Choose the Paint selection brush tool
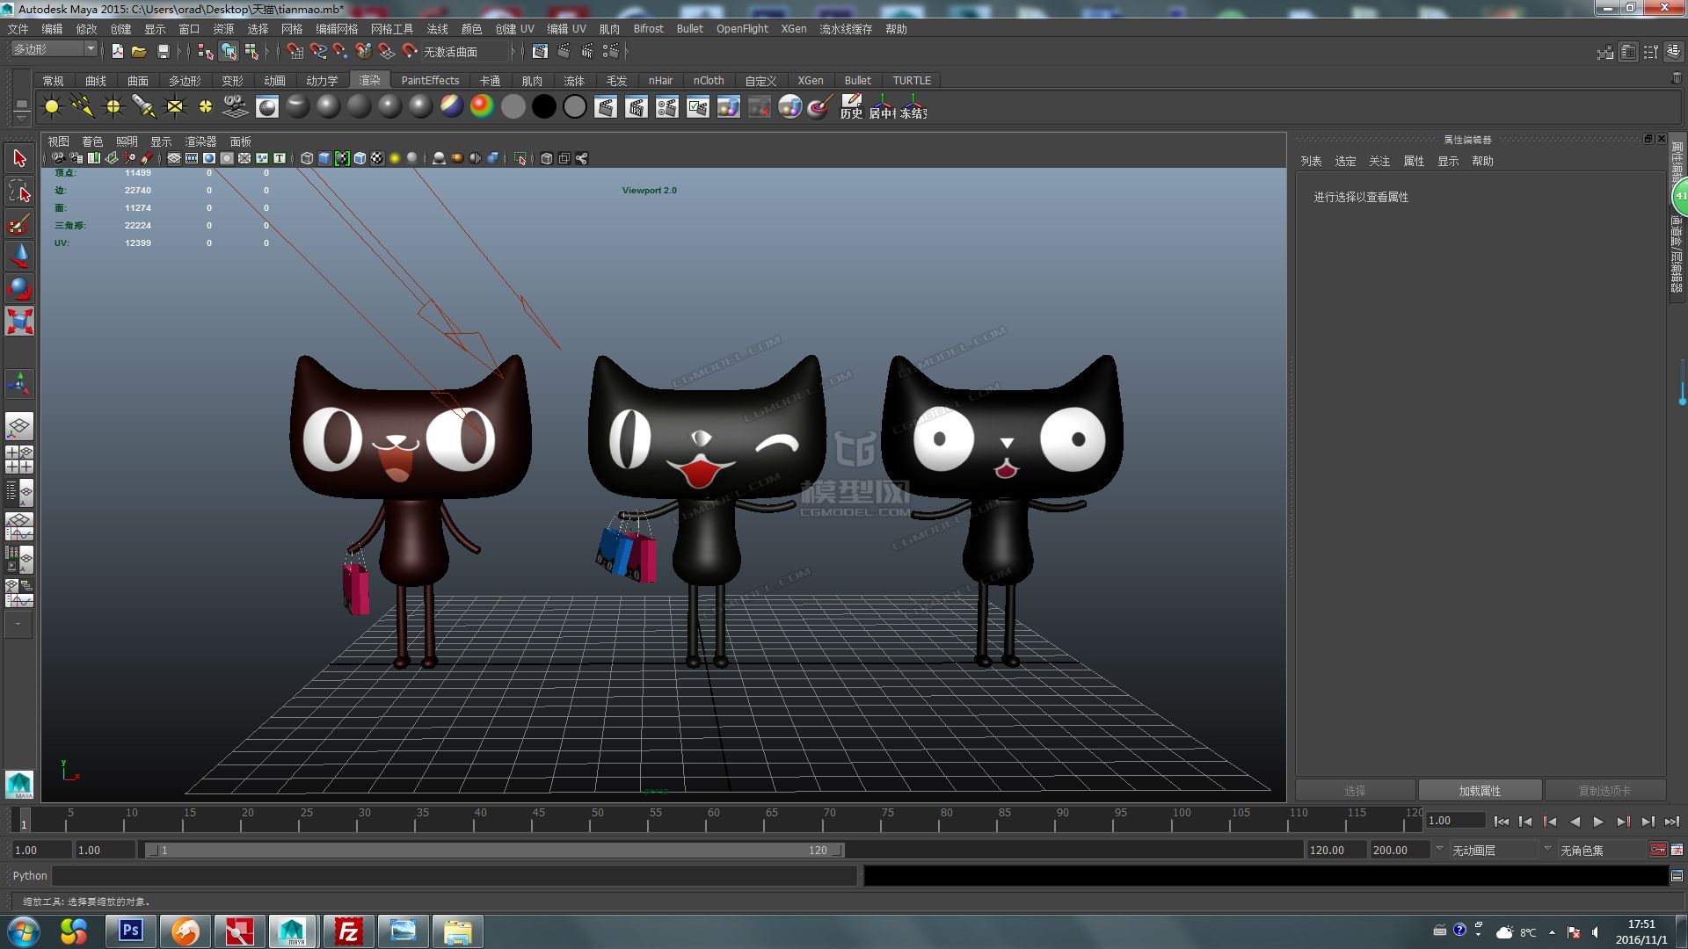 pyautogui.click(x=19, y=223)
